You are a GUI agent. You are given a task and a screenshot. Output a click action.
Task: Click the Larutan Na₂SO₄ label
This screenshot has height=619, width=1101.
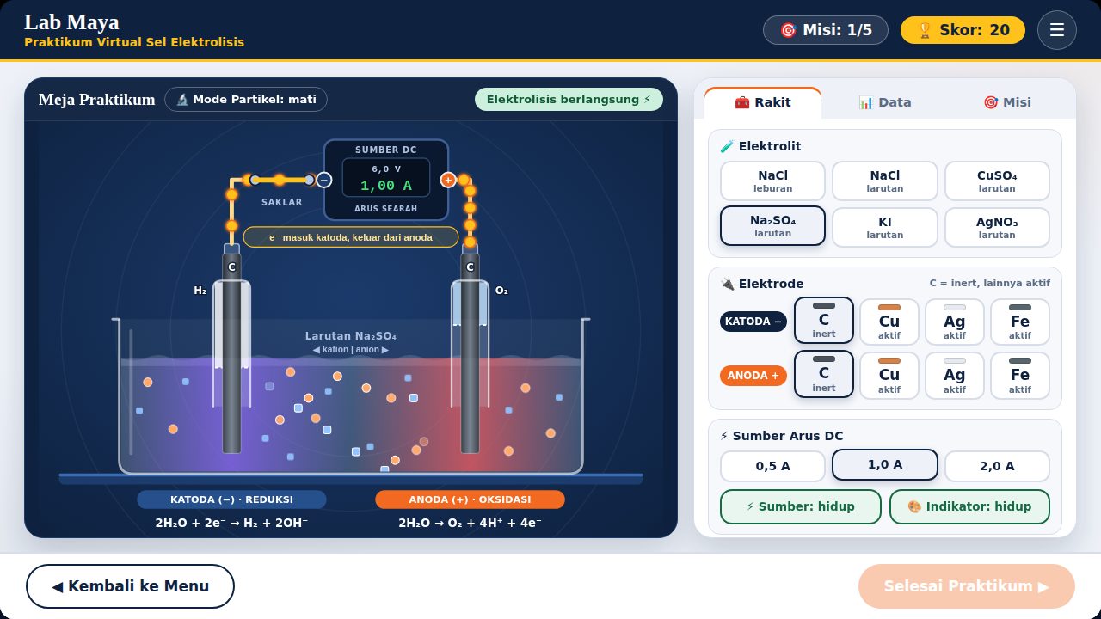(351, 336)
